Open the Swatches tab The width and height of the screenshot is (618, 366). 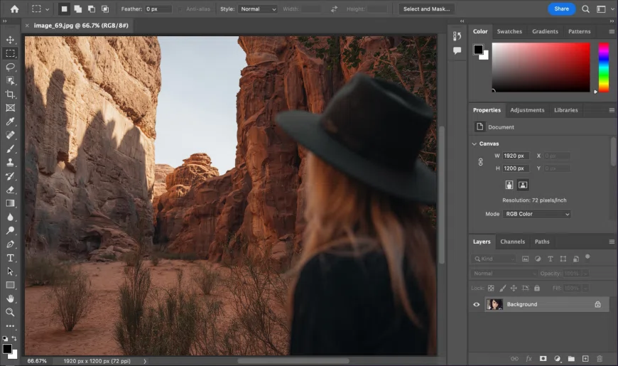509,31
